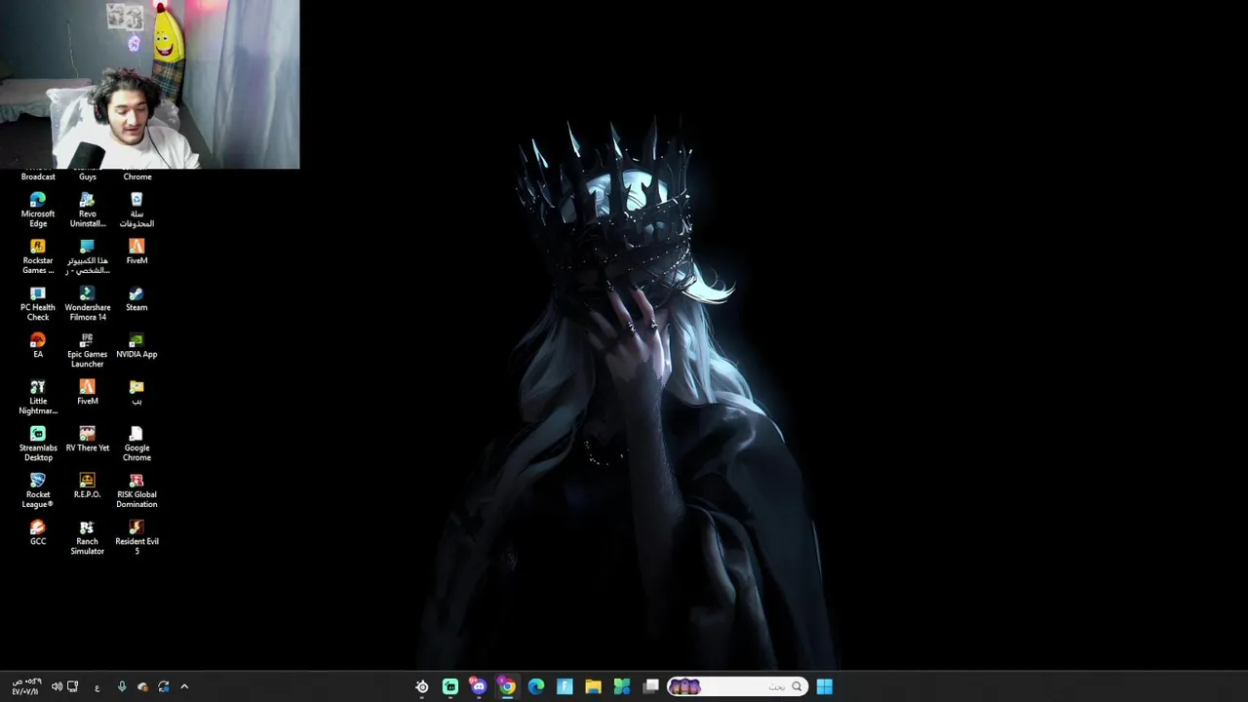Click the taskbar search box
Screen dimensions: 1248x702
coord(737,686)
